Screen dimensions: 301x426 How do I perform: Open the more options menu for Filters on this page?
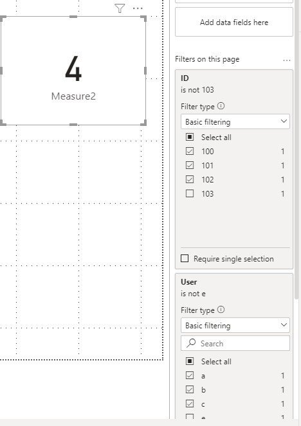287,60
